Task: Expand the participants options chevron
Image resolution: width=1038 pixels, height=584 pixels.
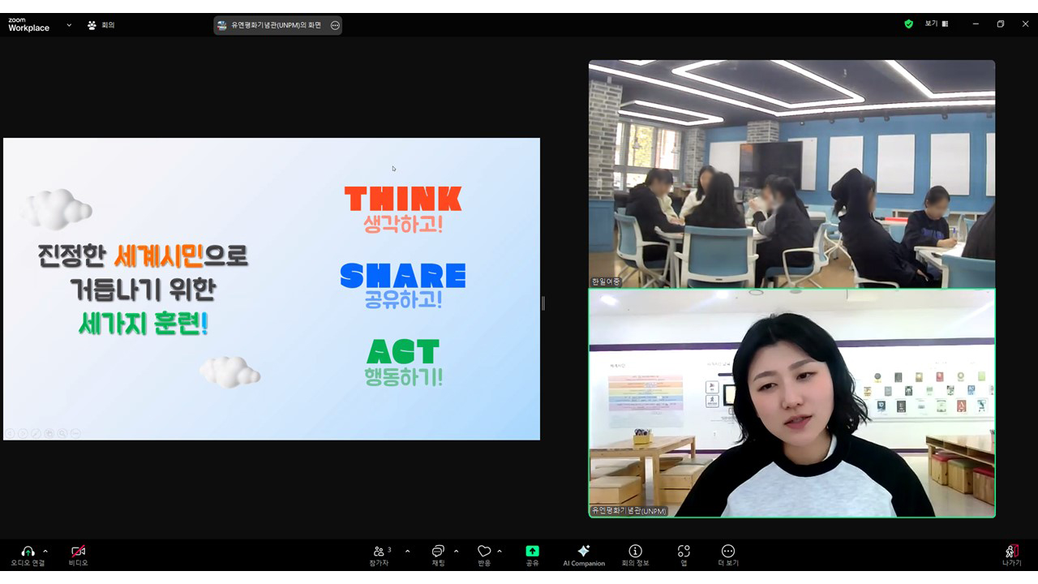Action: tap(407, 552)
